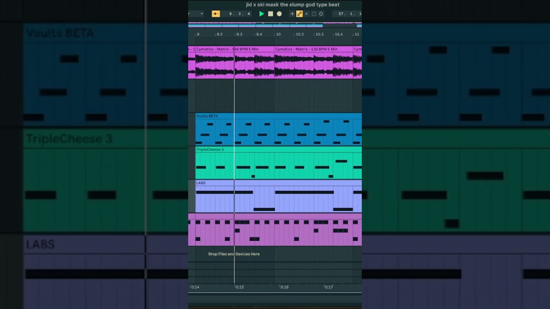Click the round Arrangement Record button
This screenshot has height=309, width=550.
[x=279, y=14]
